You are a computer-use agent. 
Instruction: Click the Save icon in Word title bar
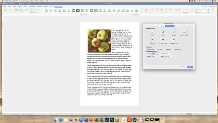click(x=21, y=4)
